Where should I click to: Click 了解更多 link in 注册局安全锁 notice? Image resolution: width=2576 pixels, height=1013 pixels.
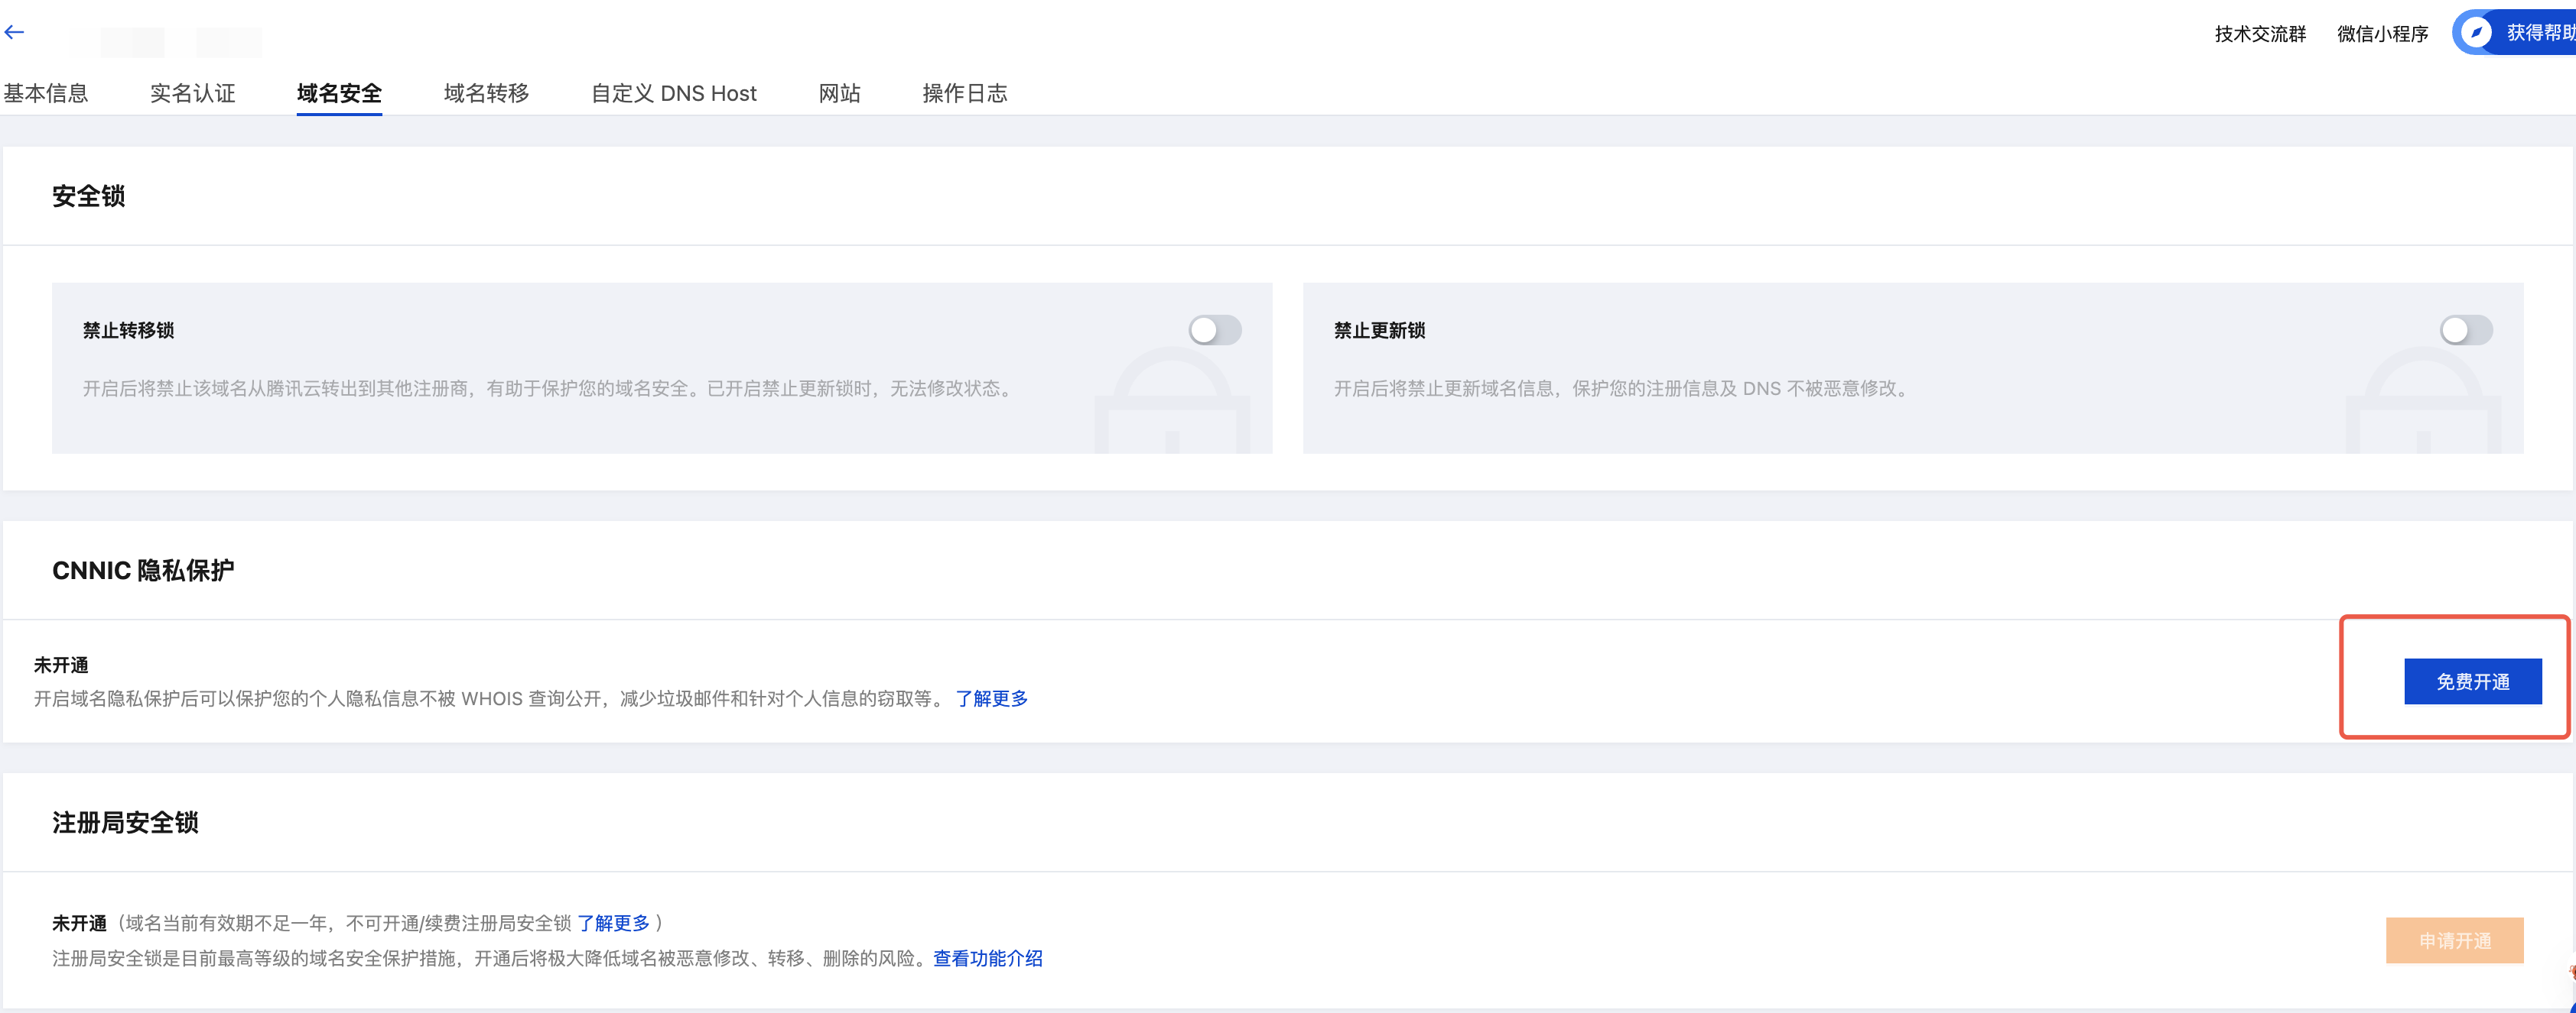(x=613, y=923)
